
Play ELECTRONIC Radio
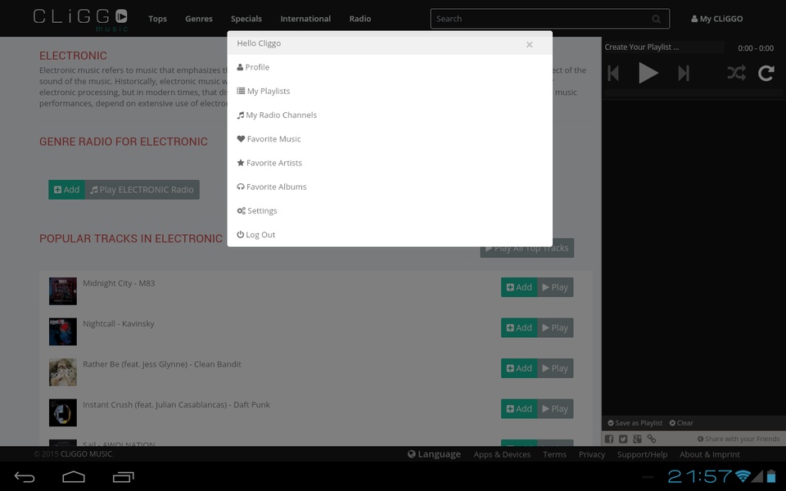tap(142, 189)
